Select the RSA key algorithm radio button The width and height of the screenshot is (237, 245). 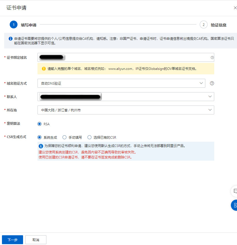[x=39, y=124]
